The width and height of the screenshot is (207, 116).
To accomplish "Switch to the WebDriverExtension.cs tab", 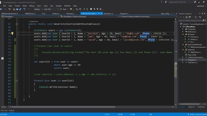I will (10, 14).
